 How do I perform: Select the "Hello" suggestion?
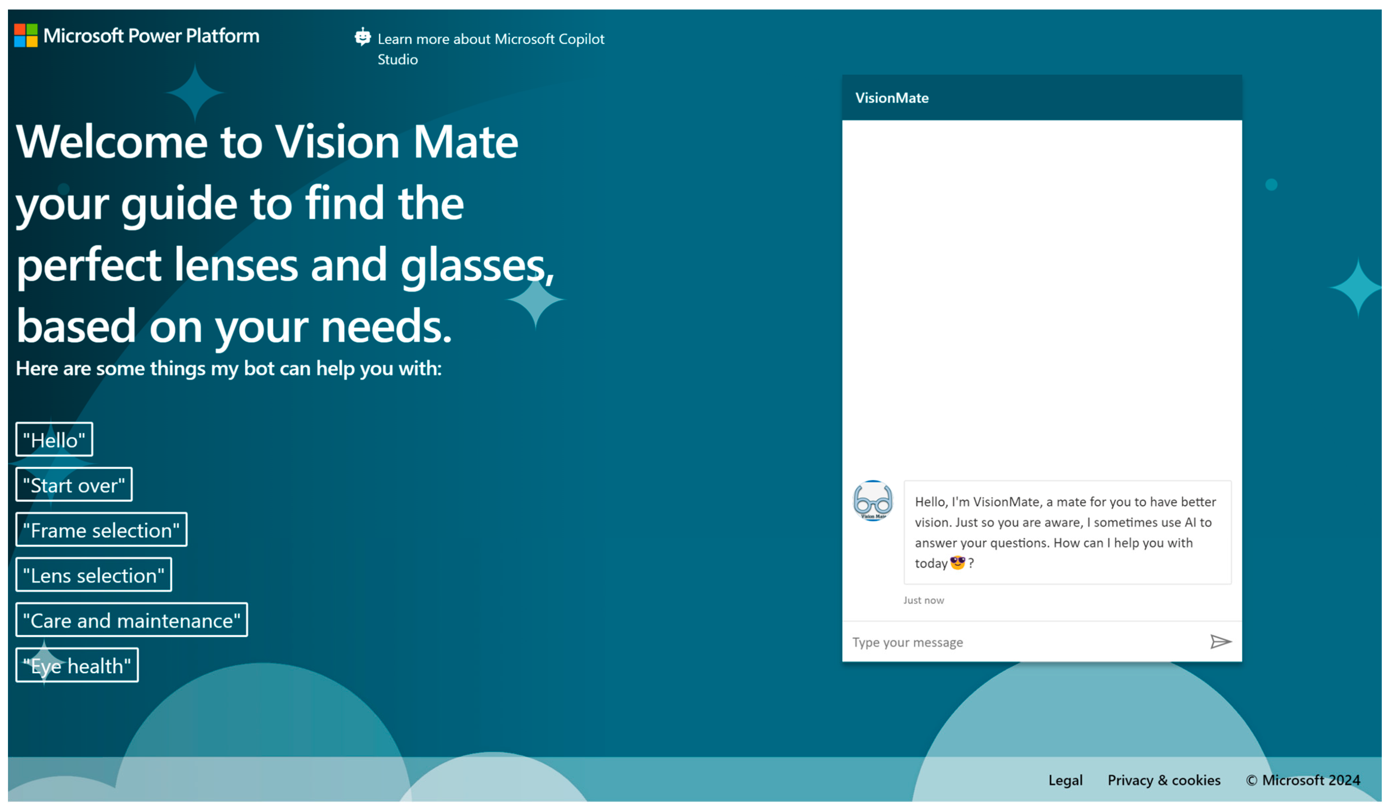(x=54, y=440)
